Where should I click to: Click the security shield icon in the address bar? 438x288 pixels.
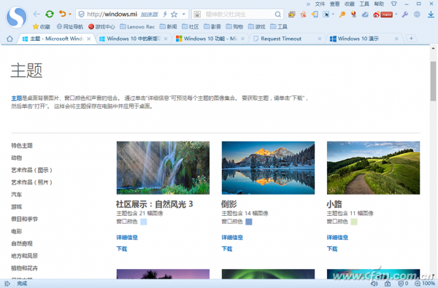[81, 14]
